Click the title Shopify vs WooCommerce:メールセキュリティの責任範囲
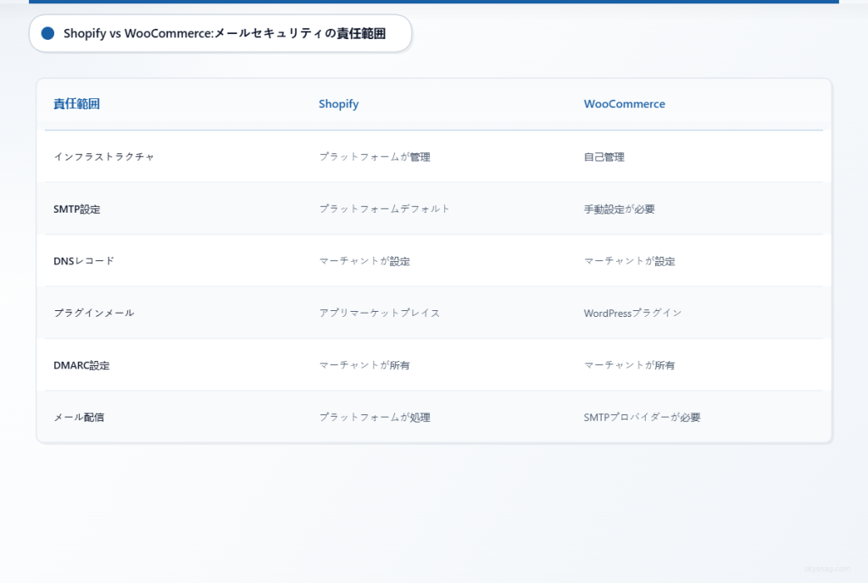 click(225, 34)
